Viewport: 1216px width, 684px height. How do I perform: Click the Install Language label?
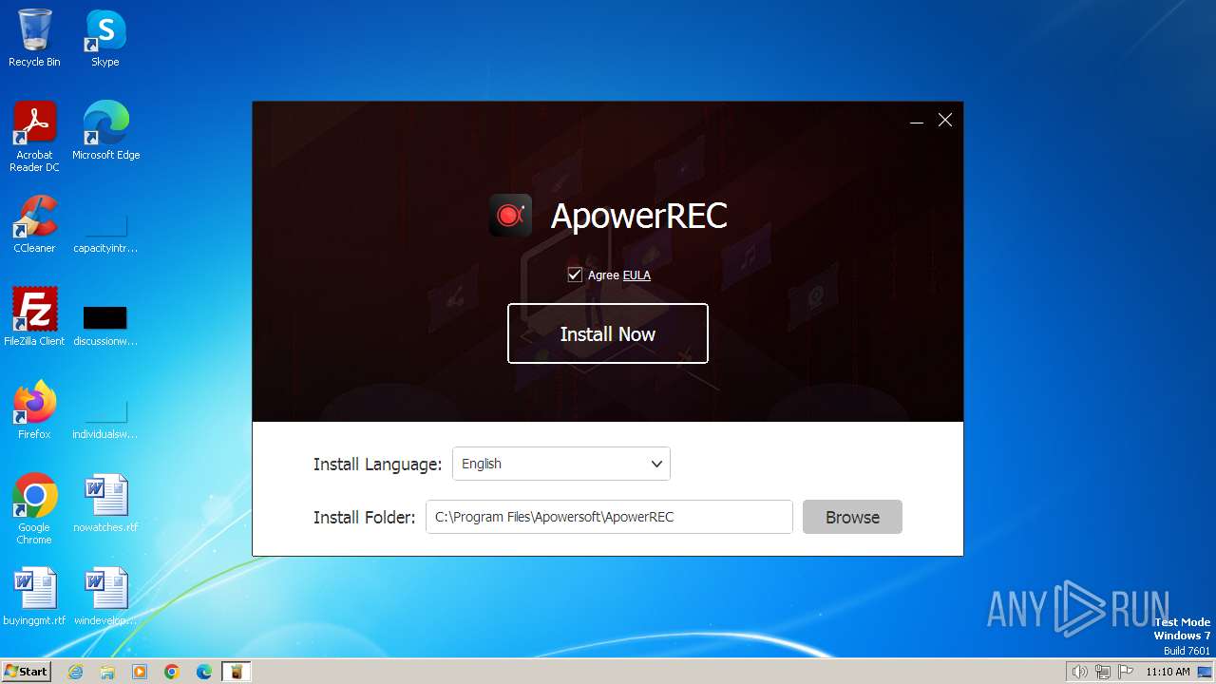pyautogui.click(x=377, y=465)
